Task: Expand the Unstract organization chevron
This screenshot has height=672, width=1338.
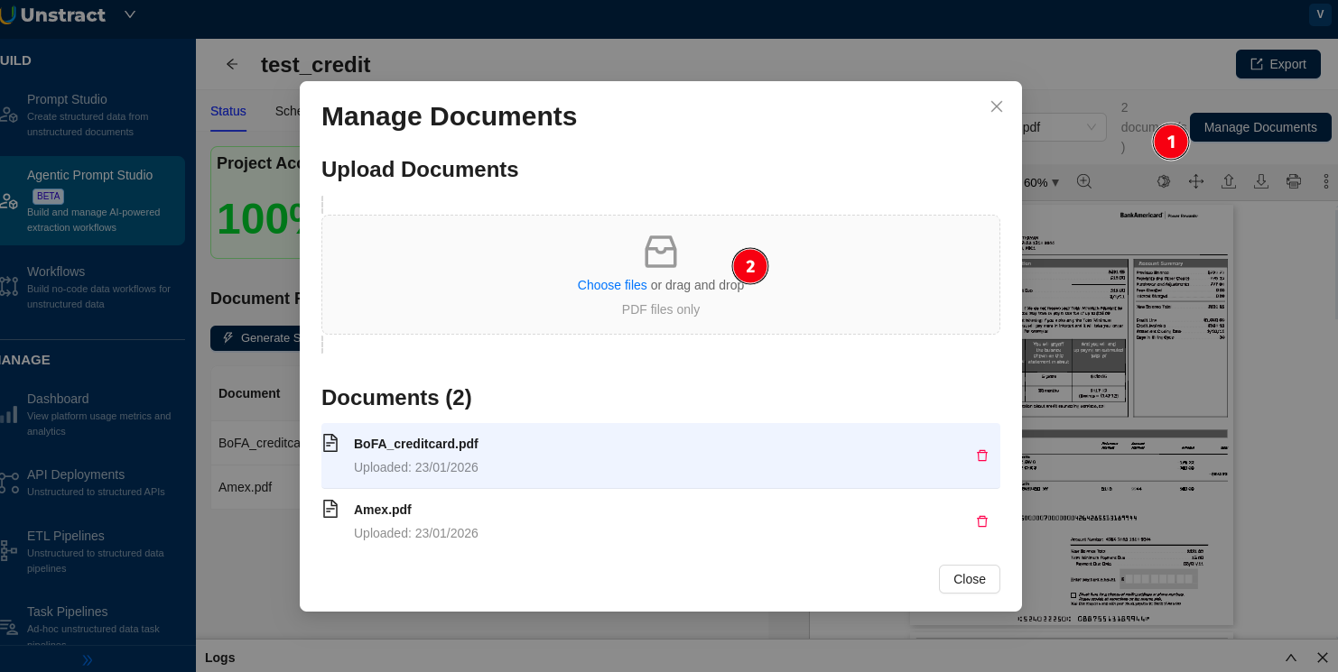Action: point(130,14)
